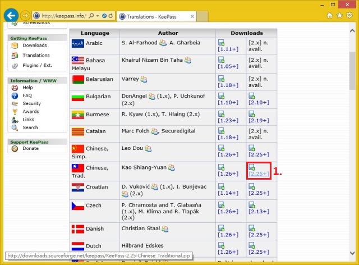Click the contact icon next to Leo Dou
This screenshot has height=265, width=359.
click(148, 149)
